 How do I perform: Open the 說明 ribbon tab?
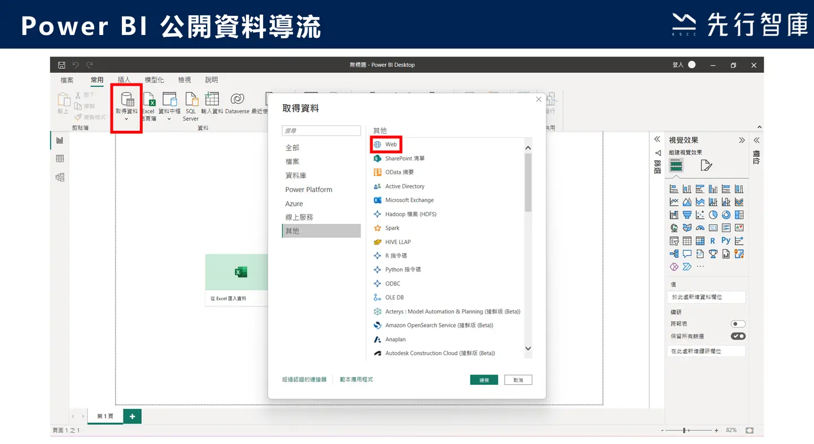point(211,80)
